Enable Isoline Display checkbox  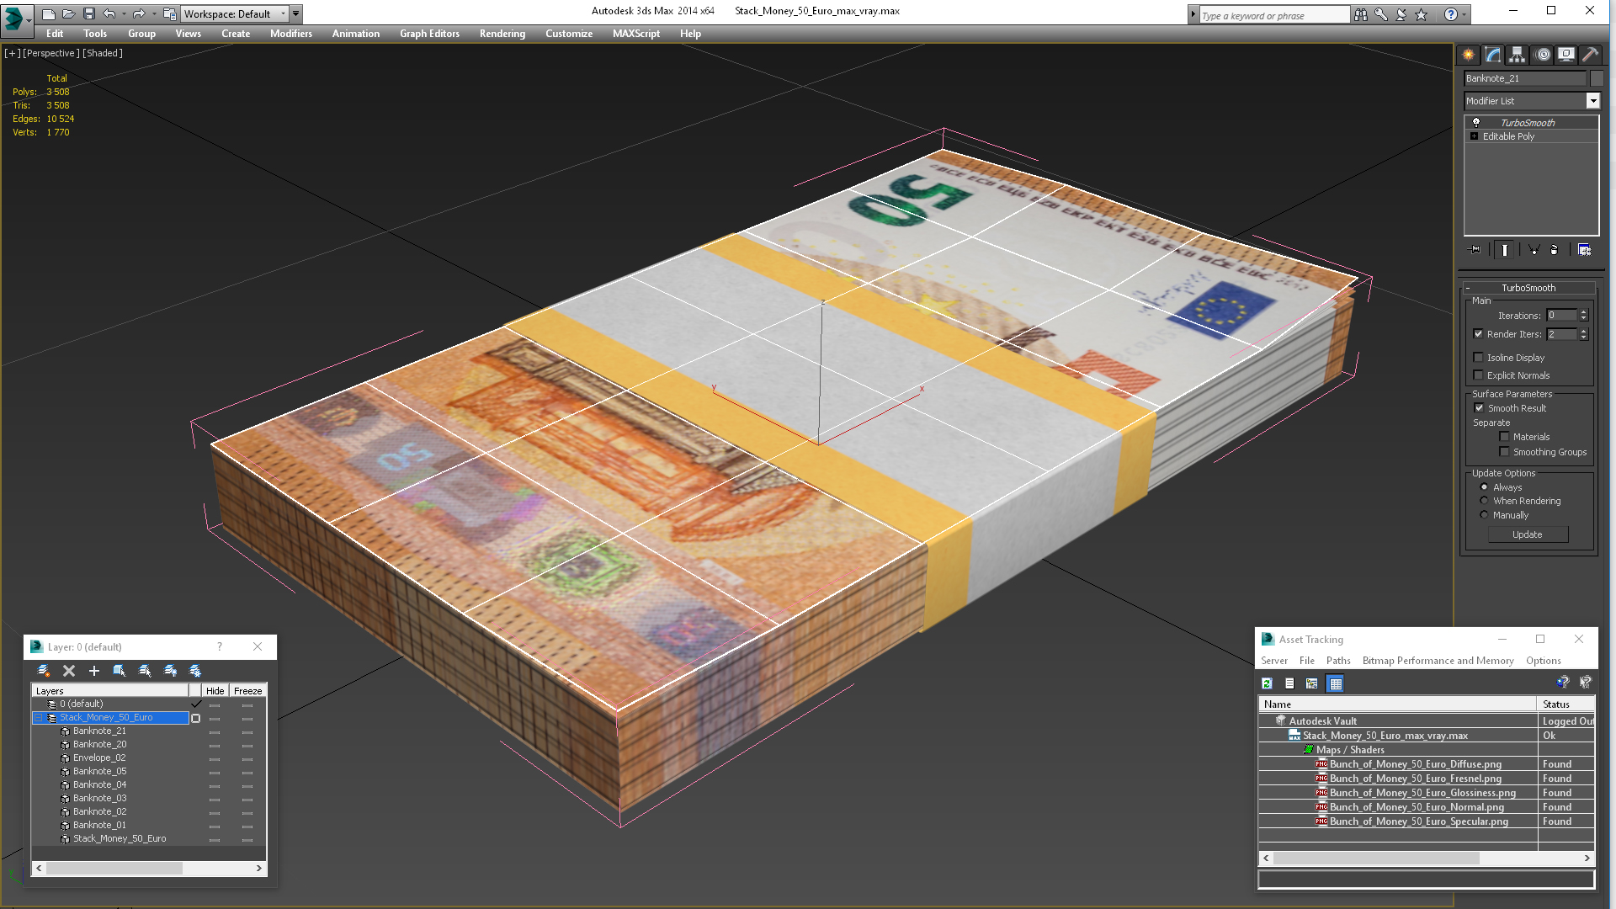pos(1479,358)
